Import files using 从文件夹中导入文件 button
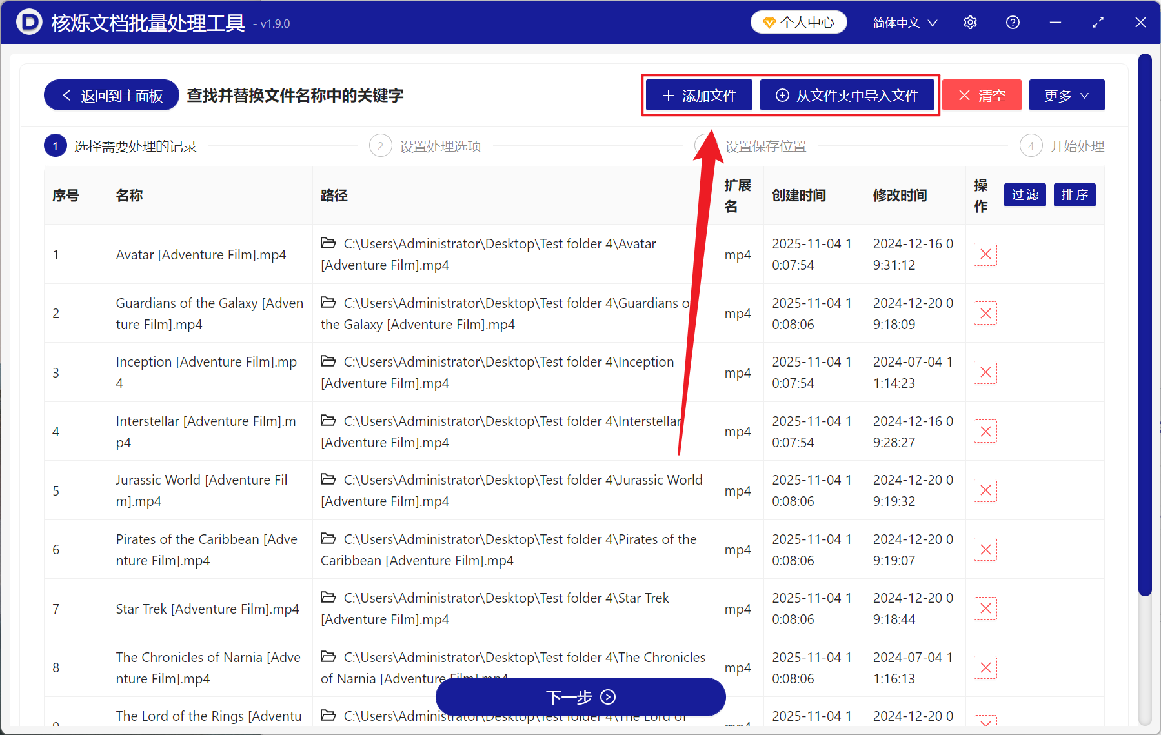Viewport: 1161px width, 735px height. pyautogui.click(x=847, y=95)
